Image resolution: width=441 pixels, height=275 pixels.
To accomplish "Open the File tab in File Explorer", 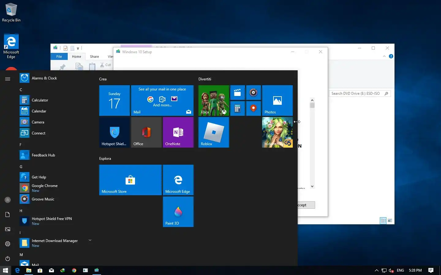I will [59, 57].
